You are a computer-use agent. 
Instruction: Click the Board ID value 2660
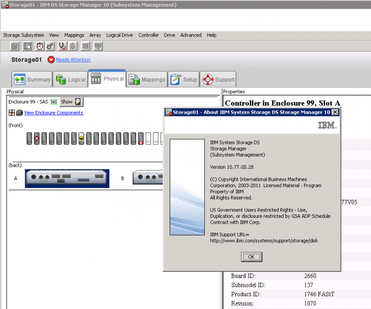[x=310, y=276]
